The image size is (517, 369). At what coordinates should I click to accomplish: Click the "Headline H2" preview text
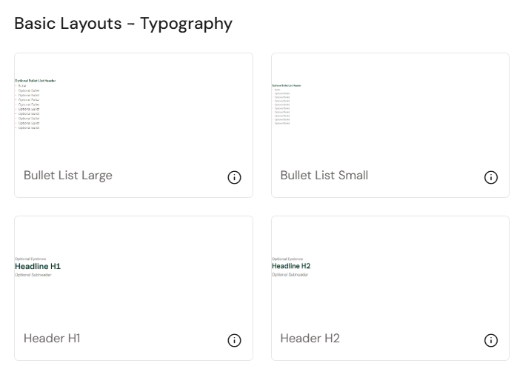click(x=291, y=266)
